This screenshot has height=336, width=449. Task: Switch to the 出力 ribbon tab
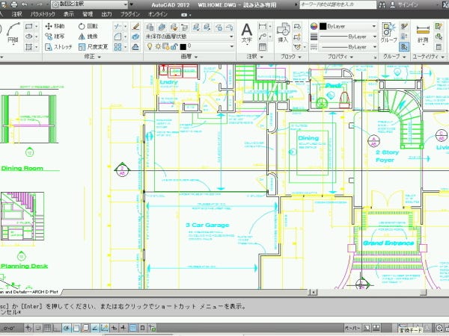[x=106, y=13]
